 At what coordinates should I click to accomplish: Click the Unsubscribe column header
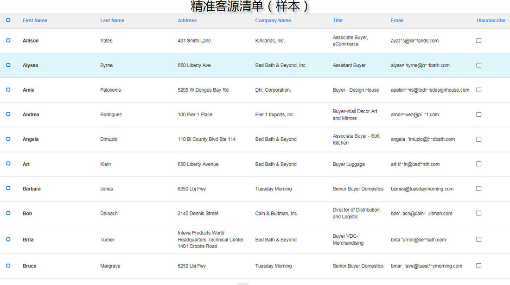click(491, 20)
